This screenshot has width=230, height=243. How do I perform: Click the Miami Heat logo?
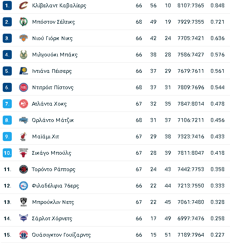(x=24, y=137)
